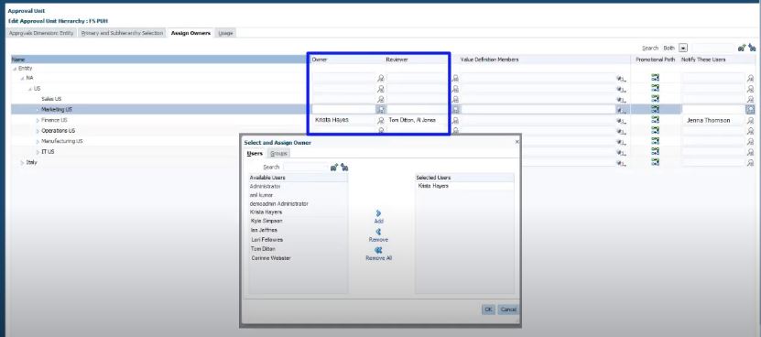Expand the Finance US node
The width and height of the screenshot is (761, 337).
click(38, 120)
